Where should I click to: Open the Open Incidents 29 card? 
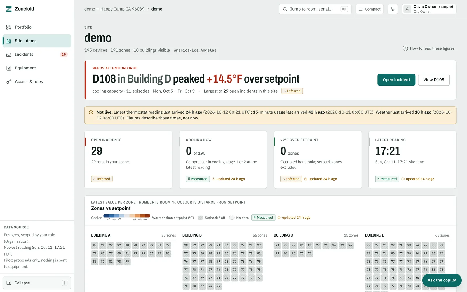click(128, 159)
